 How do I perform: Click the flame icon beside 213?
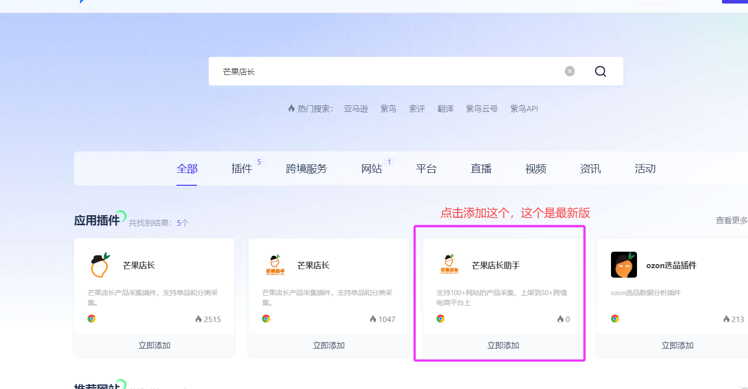click(x=726, y=319)
